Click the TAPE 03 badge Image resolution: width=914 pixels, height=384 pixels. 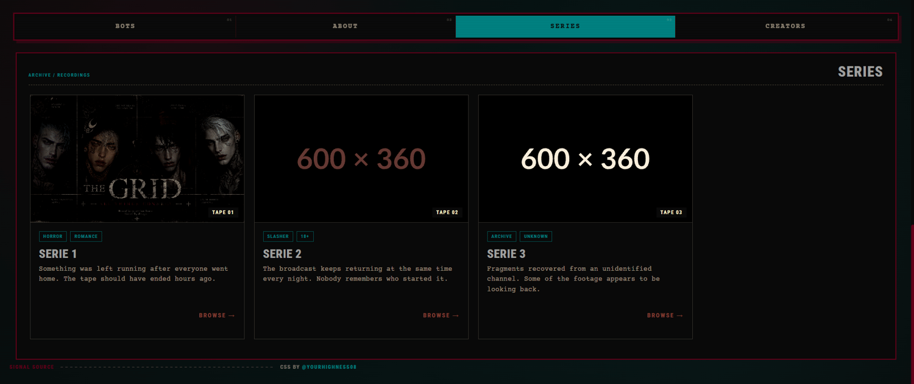coord(671,212)
